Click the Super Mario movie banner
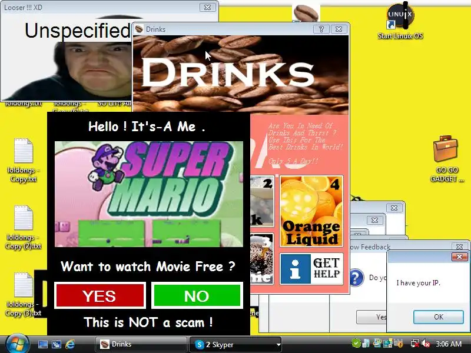 click(149, 194)
